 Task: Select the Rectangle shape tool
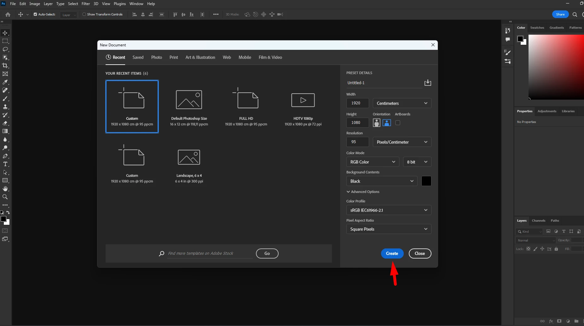click(x=5, y=181)
